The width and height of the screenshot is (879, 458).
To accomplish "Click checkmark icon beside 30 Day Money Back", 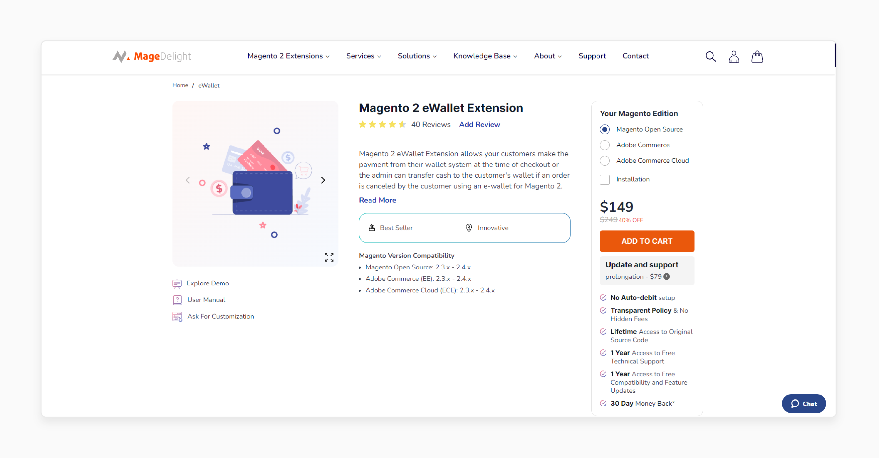I will point(603,403).
